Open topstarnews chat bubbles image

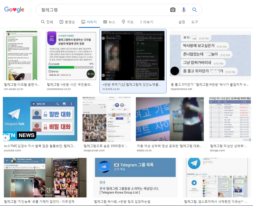(210, 56)
